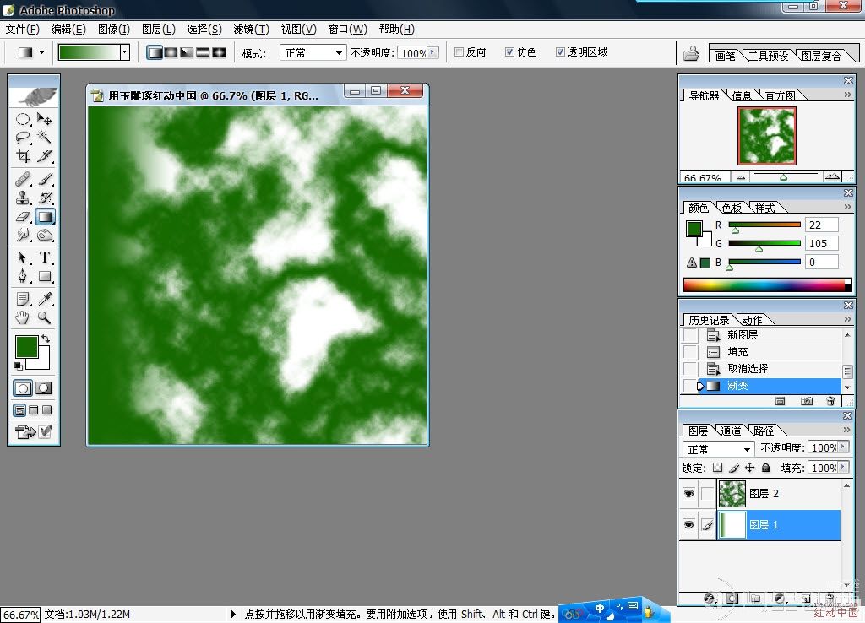Image resolution: width=865 pixels, height=623 pixels.
Task: Select the Sponge tool
Action: click(x=45, y=236)
